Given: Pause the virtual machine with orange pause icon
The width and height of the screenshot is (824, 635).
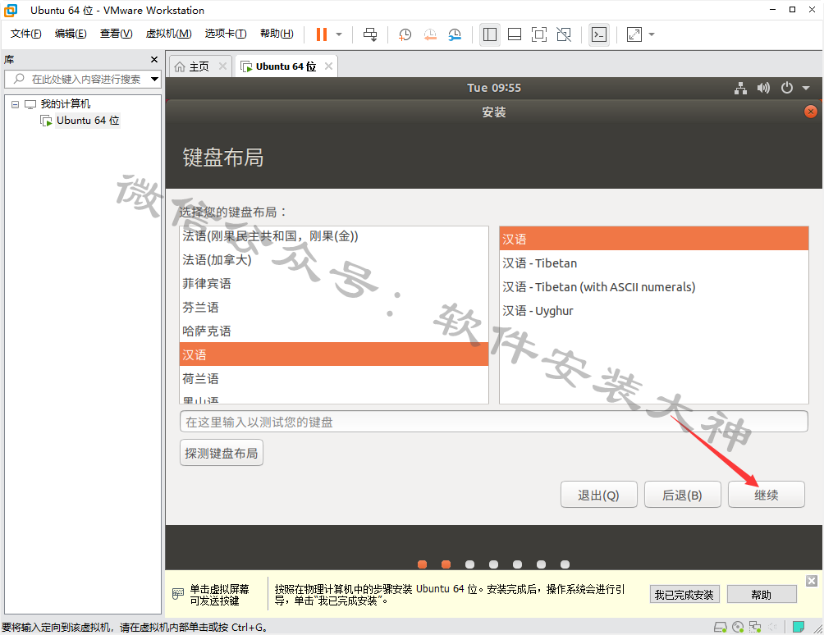Looking at the screenshot, I should coord(322,34).
